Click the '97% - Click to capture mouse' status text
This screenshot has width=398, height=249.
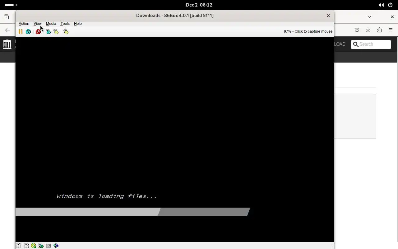click(x=308, y=31)
